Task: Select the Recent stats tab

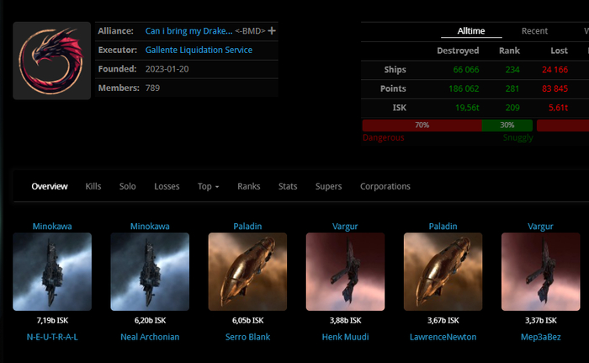Action: point(534,30)
